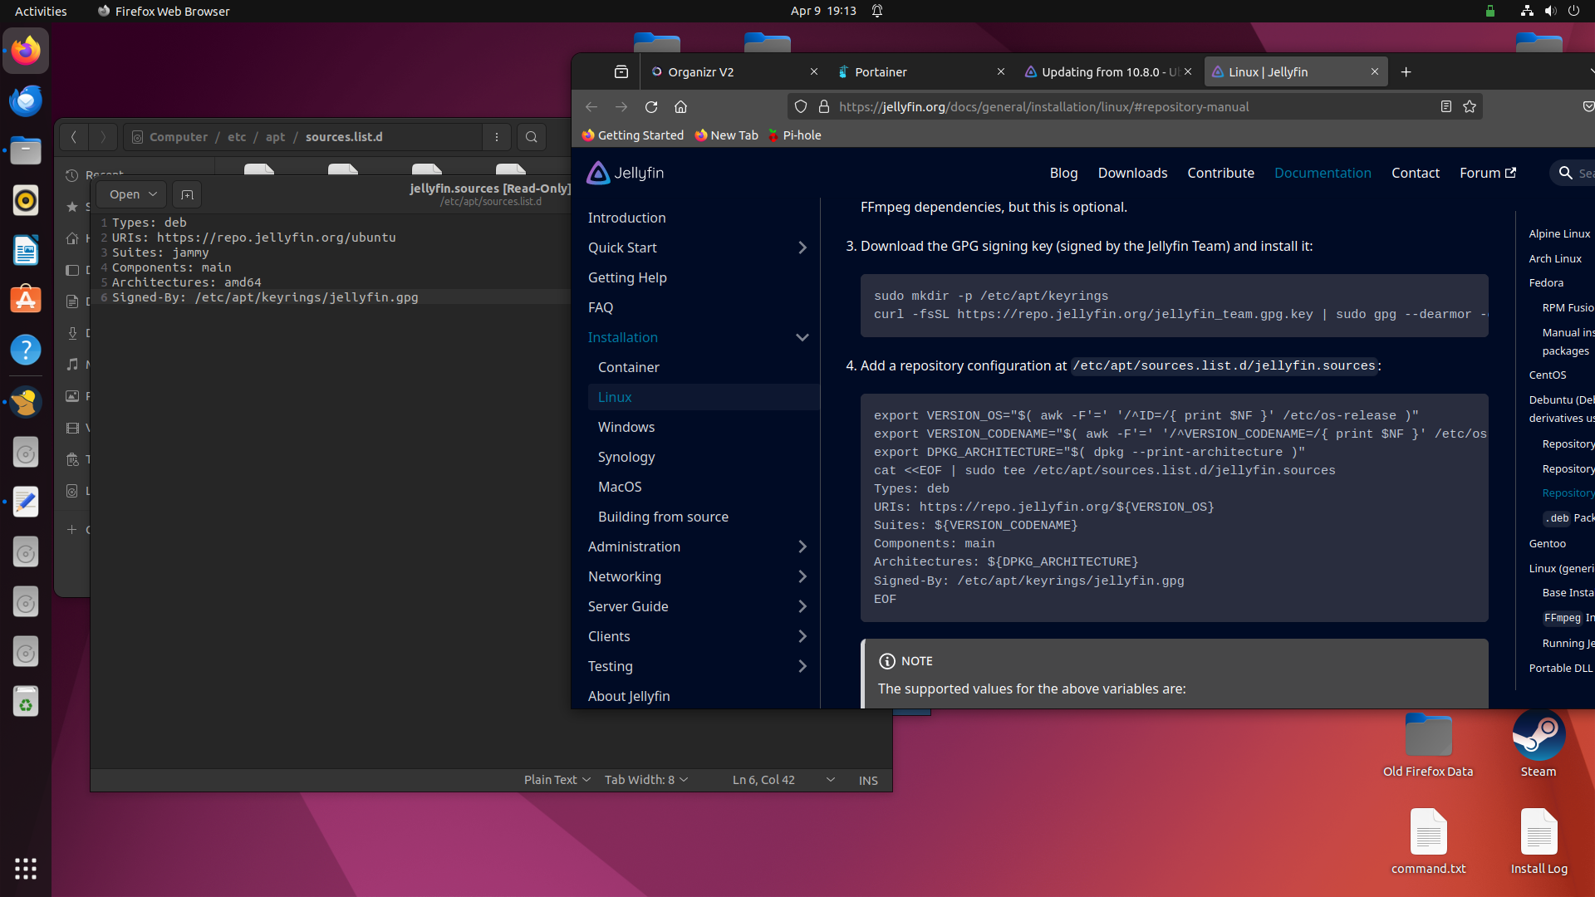Open the new tab plus button
This screenshot has height=897, width=1595.
click(x=1406, y=72)
